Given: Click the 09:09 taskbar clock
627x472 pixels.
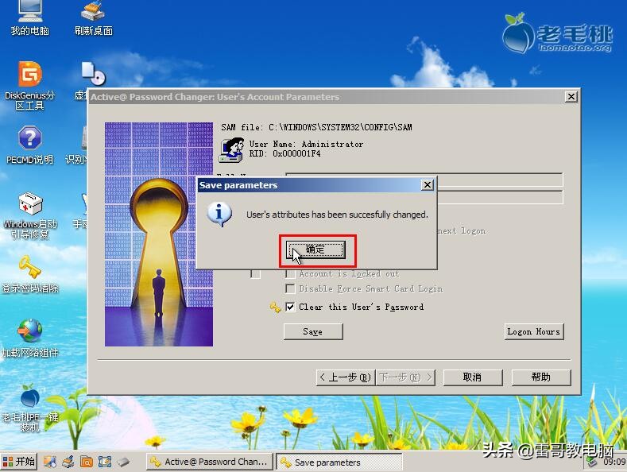Looking at the screenshot, I should (614, 462).
